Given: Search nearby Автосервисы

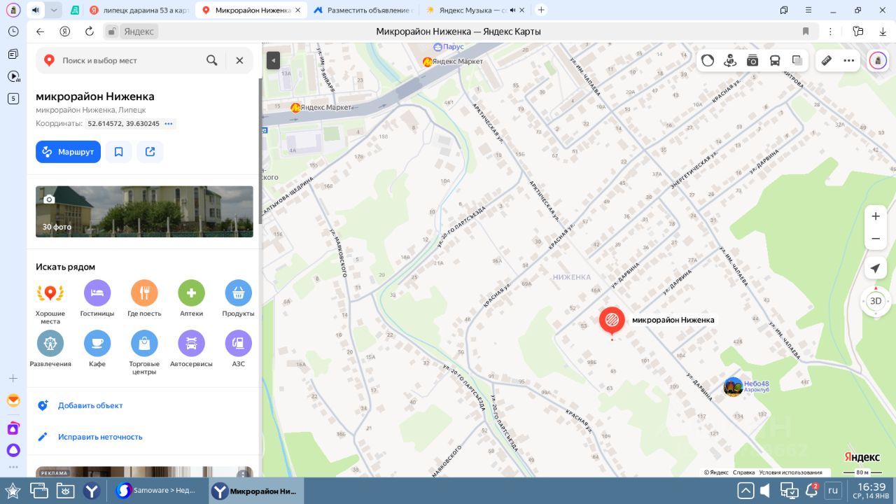Looking at the screenshot, I should pos(191,349).
